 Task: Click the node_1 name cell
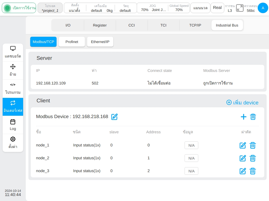click(x=43, y=145)
